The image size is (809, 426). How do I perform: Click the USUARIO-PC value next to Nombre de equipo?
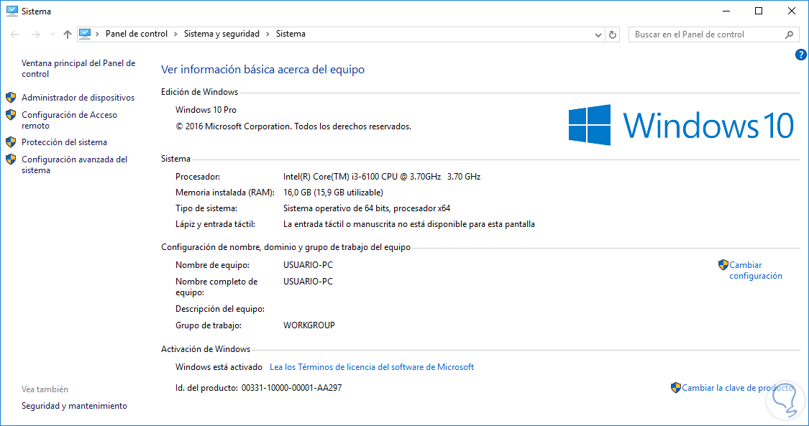(308, 265)
